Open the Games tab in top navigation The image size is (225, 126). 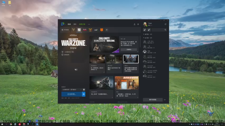[69, 24]
